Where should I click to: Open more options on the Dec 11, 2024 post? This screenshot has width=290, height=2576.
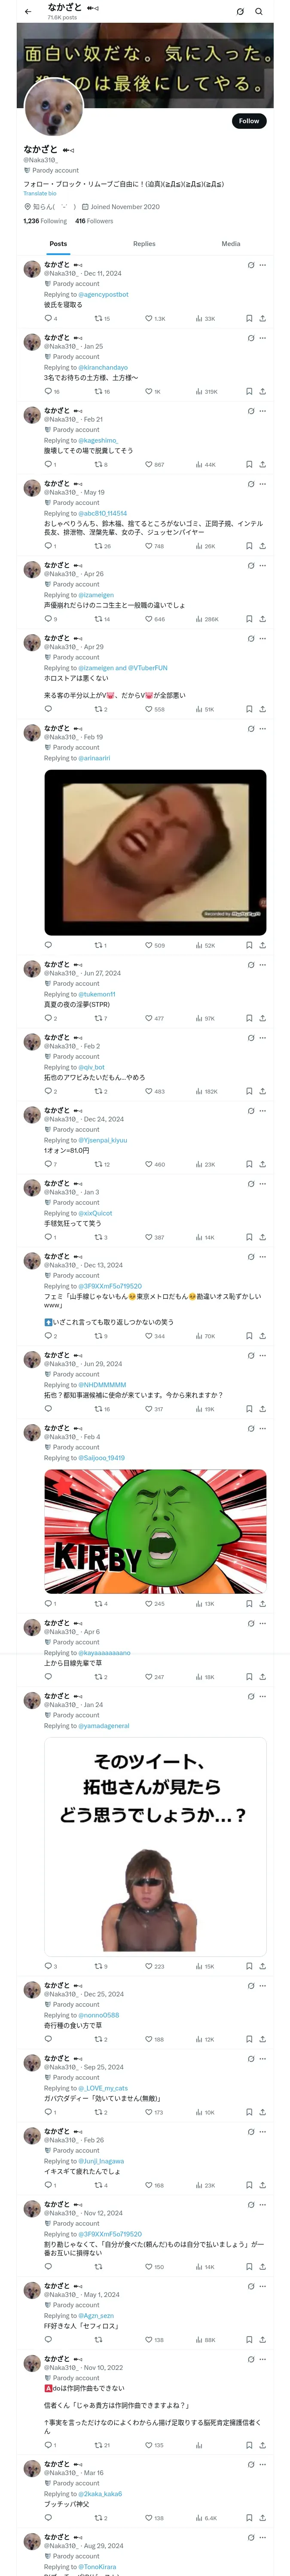(x=263, y=265)
